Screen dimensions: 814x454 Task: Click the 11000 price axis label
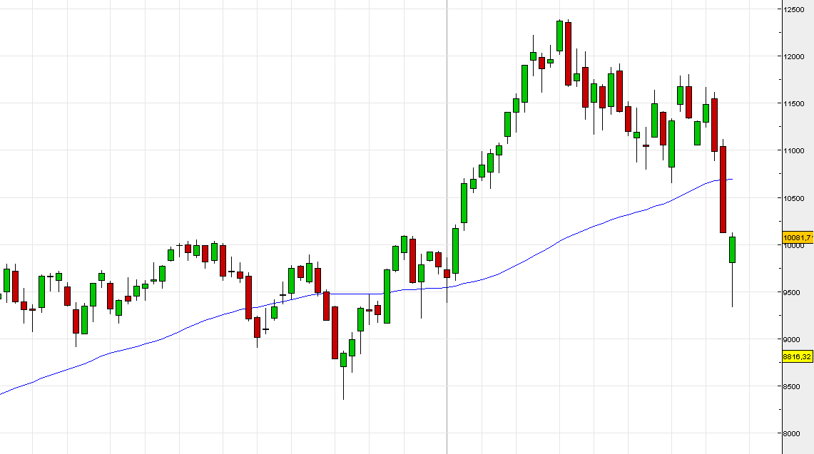[x=795, y=150]
